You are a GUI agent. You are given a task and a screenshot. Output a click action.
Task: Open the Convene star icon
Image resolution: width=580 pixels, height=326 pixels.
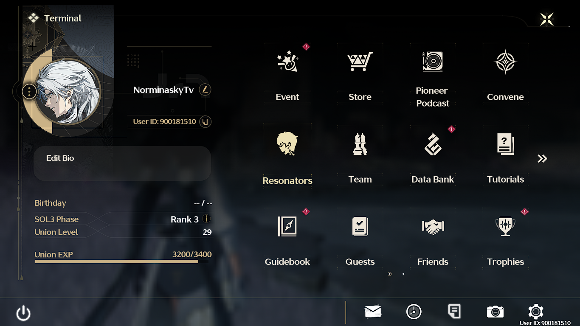click(x=505, y=62)
